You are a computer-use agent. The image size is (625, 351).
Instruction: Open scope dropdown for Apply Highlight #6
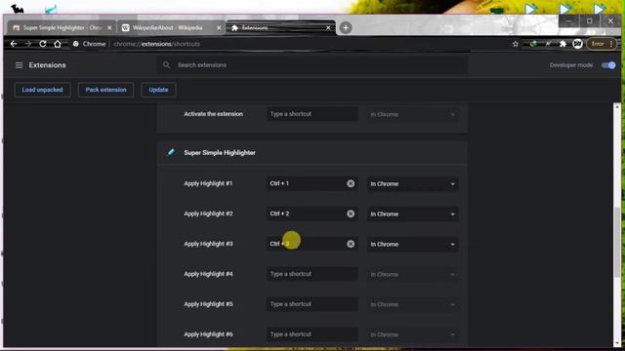coord(412,334)
